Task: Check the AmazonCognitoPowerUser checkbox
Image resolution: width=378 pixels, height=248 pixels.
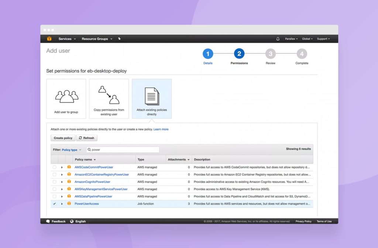Action: click(x=55, y=182)
